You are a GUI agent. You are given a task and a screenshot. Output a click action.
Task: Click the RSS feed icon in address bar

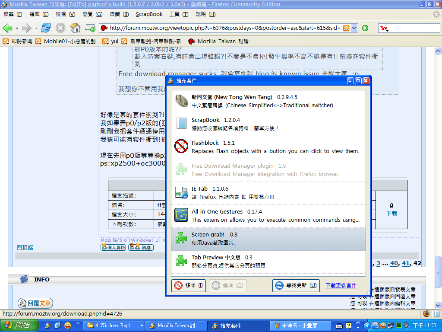[346, 28]
